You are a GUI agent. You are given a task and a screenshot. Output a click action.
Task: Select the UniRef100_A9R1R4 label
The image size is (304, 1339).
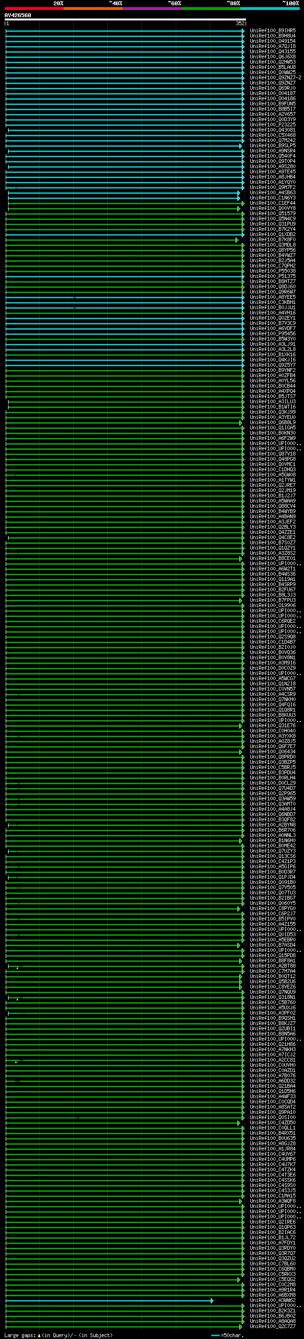pos(272,1290)
